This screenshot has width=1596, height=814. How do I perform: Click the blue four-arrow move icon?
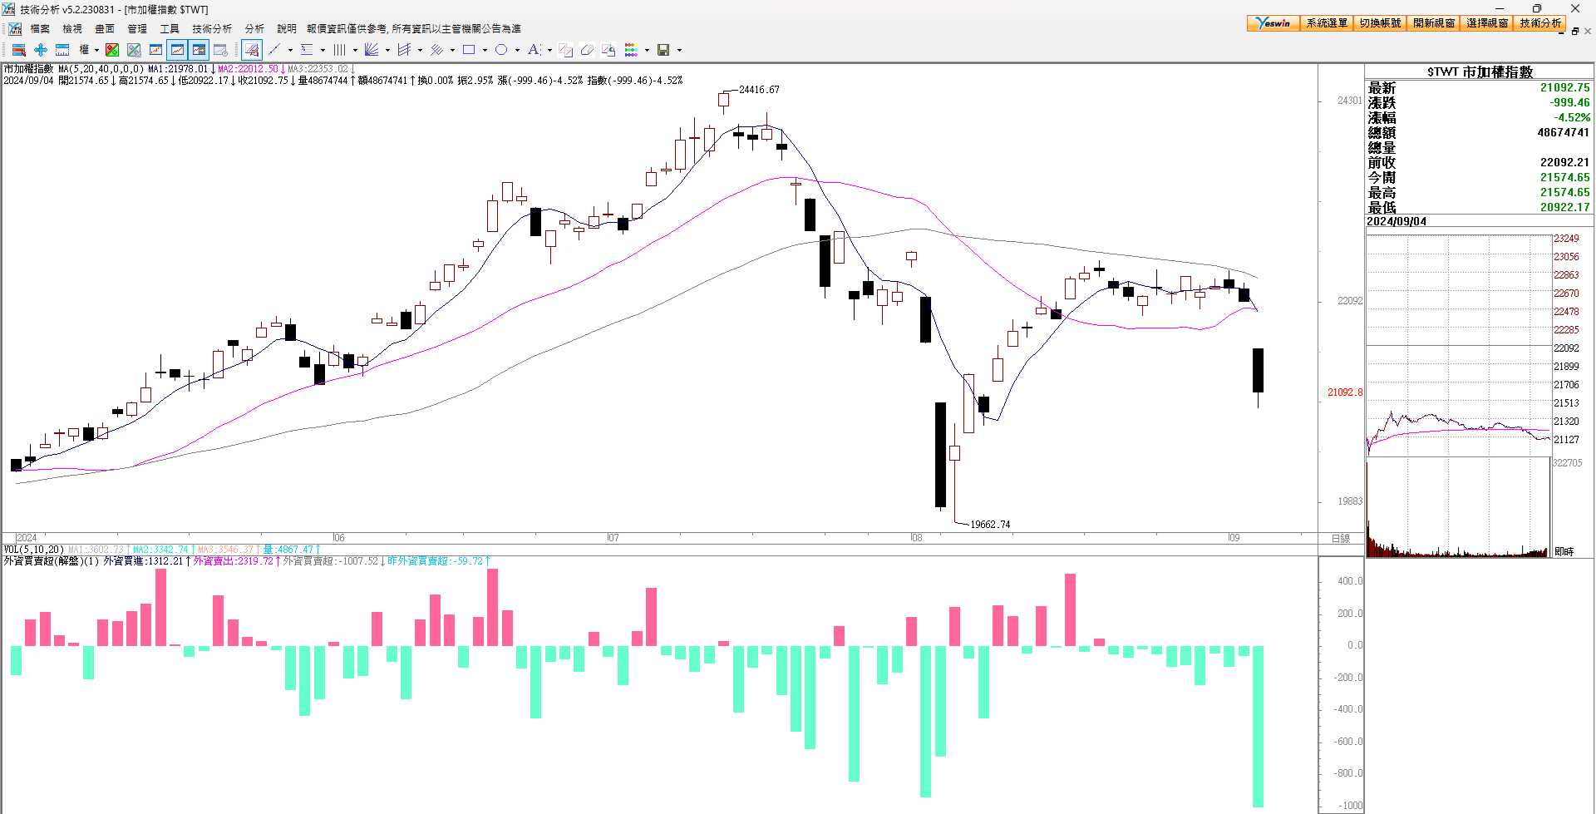(41, 50)
